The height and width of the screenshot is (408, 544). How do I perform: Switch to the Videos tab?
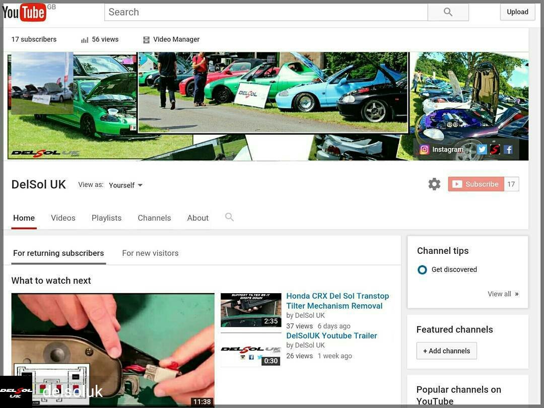63,218
